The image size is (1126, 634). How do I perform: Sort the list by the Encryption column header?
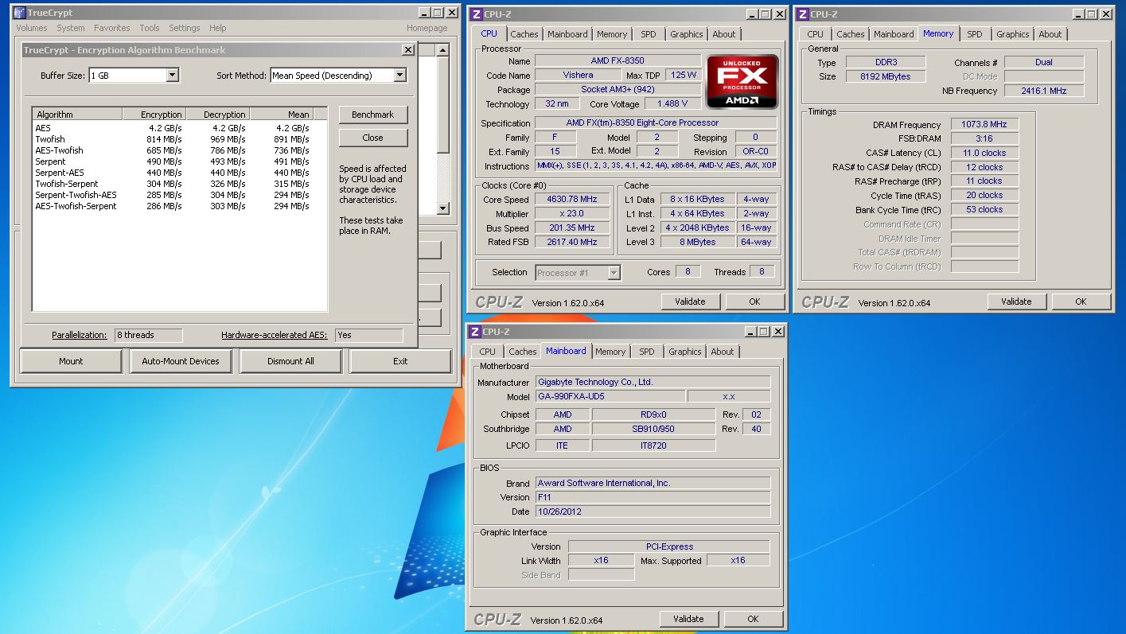click(161, 115)
